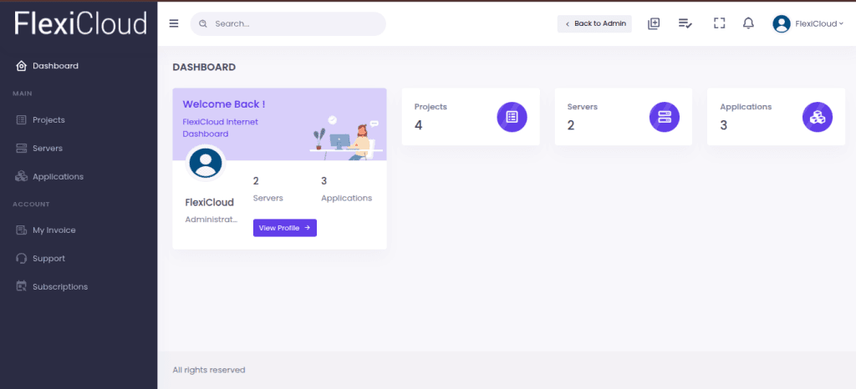Click the Servers card server icon
The image size is (856, 389).
[665, 117]
